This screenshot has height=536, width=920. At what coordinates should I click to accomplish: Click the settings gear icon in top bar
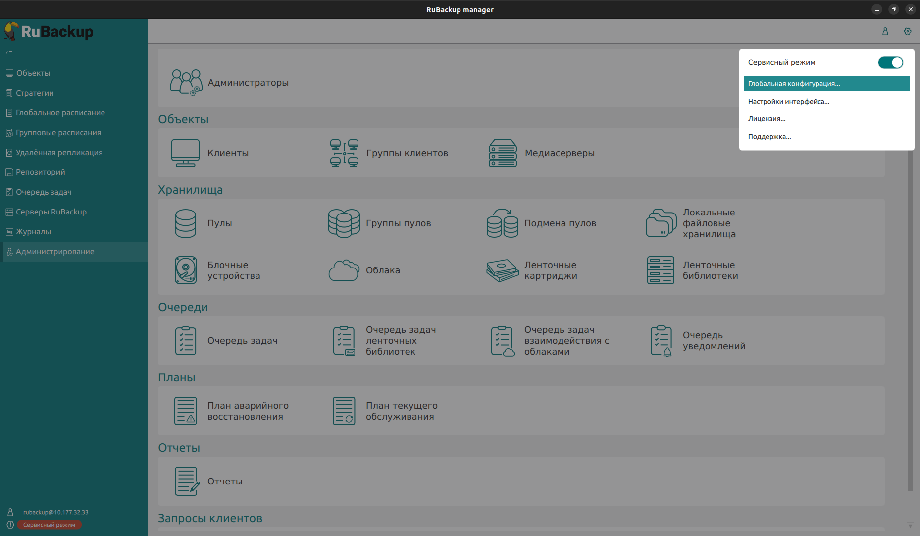point(907,31)
